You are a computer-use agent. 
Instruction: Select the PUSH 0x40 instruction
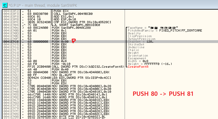coord(60,69)
